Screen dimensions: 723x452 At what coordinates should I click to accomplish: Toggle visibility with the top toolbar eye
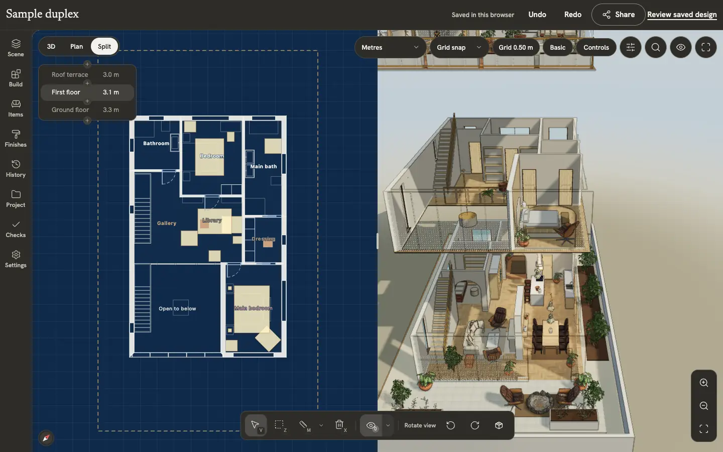tap(681, 47)
